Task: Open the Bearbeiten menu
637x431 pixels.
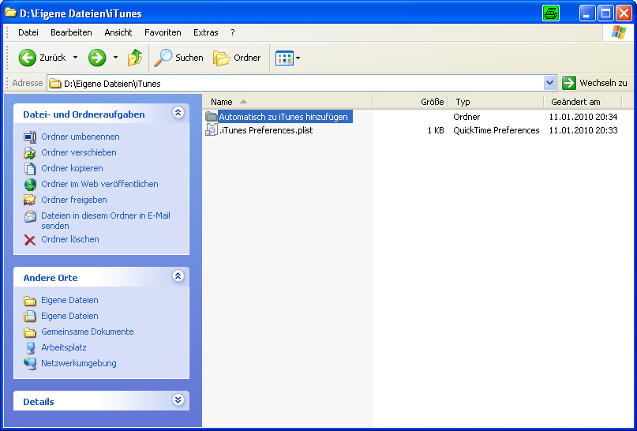Action: tap(71, 32)
